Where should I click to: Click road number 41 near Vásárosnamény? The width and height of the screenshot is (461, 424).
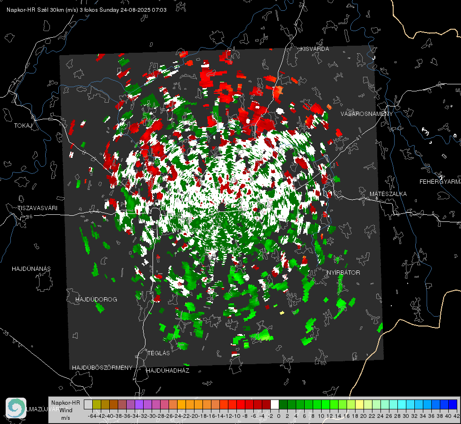[358, 138]
